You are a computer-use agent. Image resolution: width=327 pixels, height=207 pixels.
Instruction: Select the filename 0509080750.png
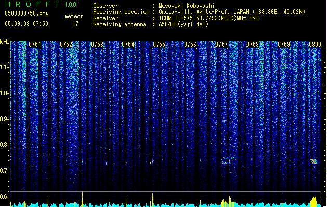[x=27, y=13]
